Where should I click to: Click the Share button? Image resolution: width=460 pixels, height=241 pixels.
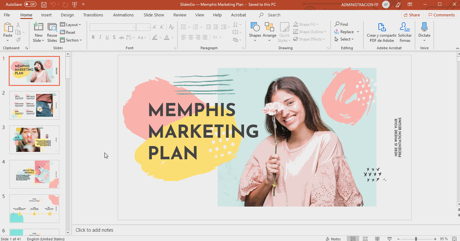click(412, 15)
